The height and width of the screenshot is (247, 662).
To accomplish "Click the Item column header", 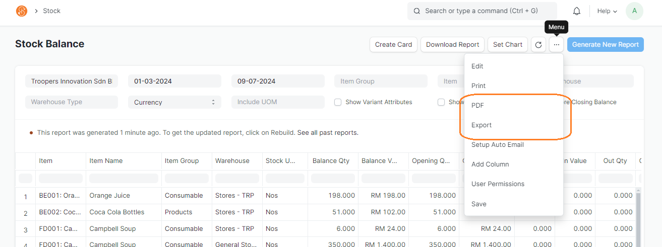I will (x=61, y=161).
